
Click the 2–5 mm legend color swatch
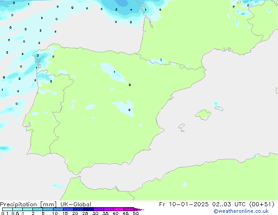point(38,209)
